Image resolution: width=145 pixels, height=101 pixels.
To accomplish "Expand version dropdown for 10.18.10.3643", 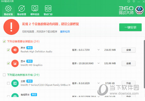I will pyautogui.click(x=99, y=63).
